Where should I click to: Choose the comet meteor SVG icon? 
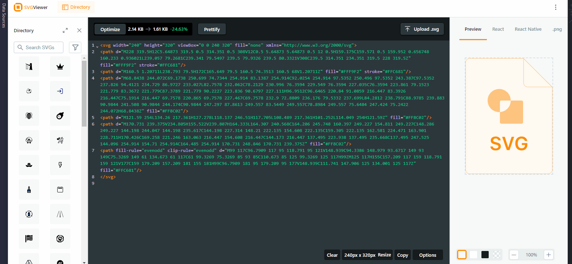[60, 116]
